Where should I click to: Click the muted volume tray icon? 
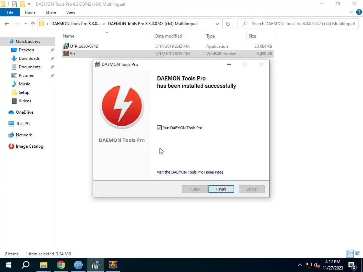317,265
